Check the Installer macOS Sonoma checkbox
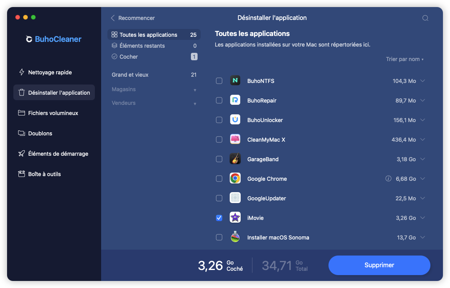Viewport: 450px width, 288px height. (219, 237)
